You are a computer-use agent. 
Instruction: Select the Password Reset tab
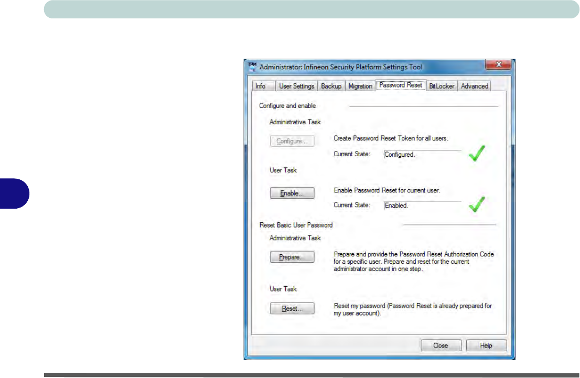(x=401, y=85)
